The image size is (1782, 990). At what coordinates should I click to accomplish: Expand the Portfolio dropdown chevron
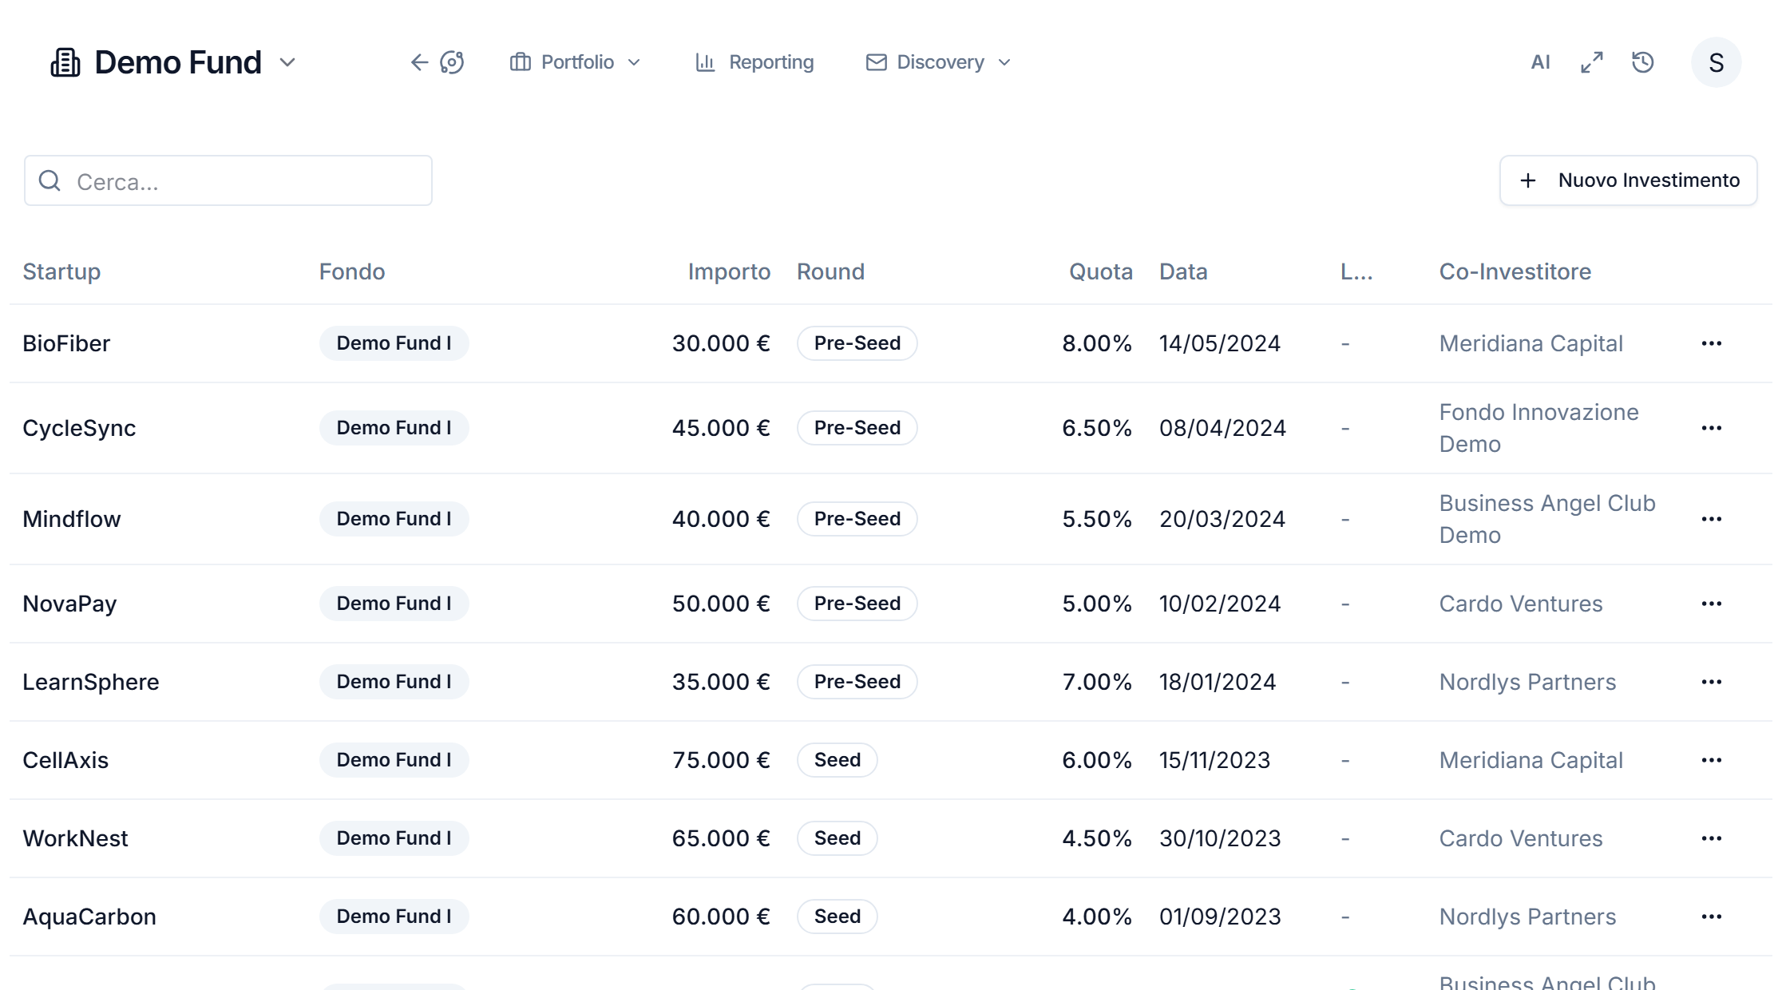(634, 62)
